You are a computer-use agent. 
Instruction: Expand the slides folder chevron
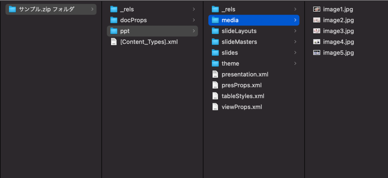(295, 53)
